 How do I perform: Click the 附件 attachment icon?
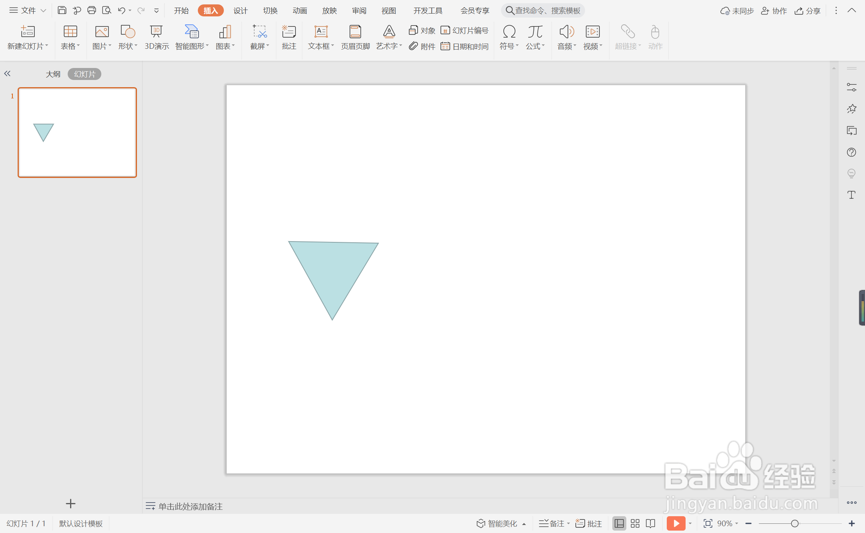413,46
